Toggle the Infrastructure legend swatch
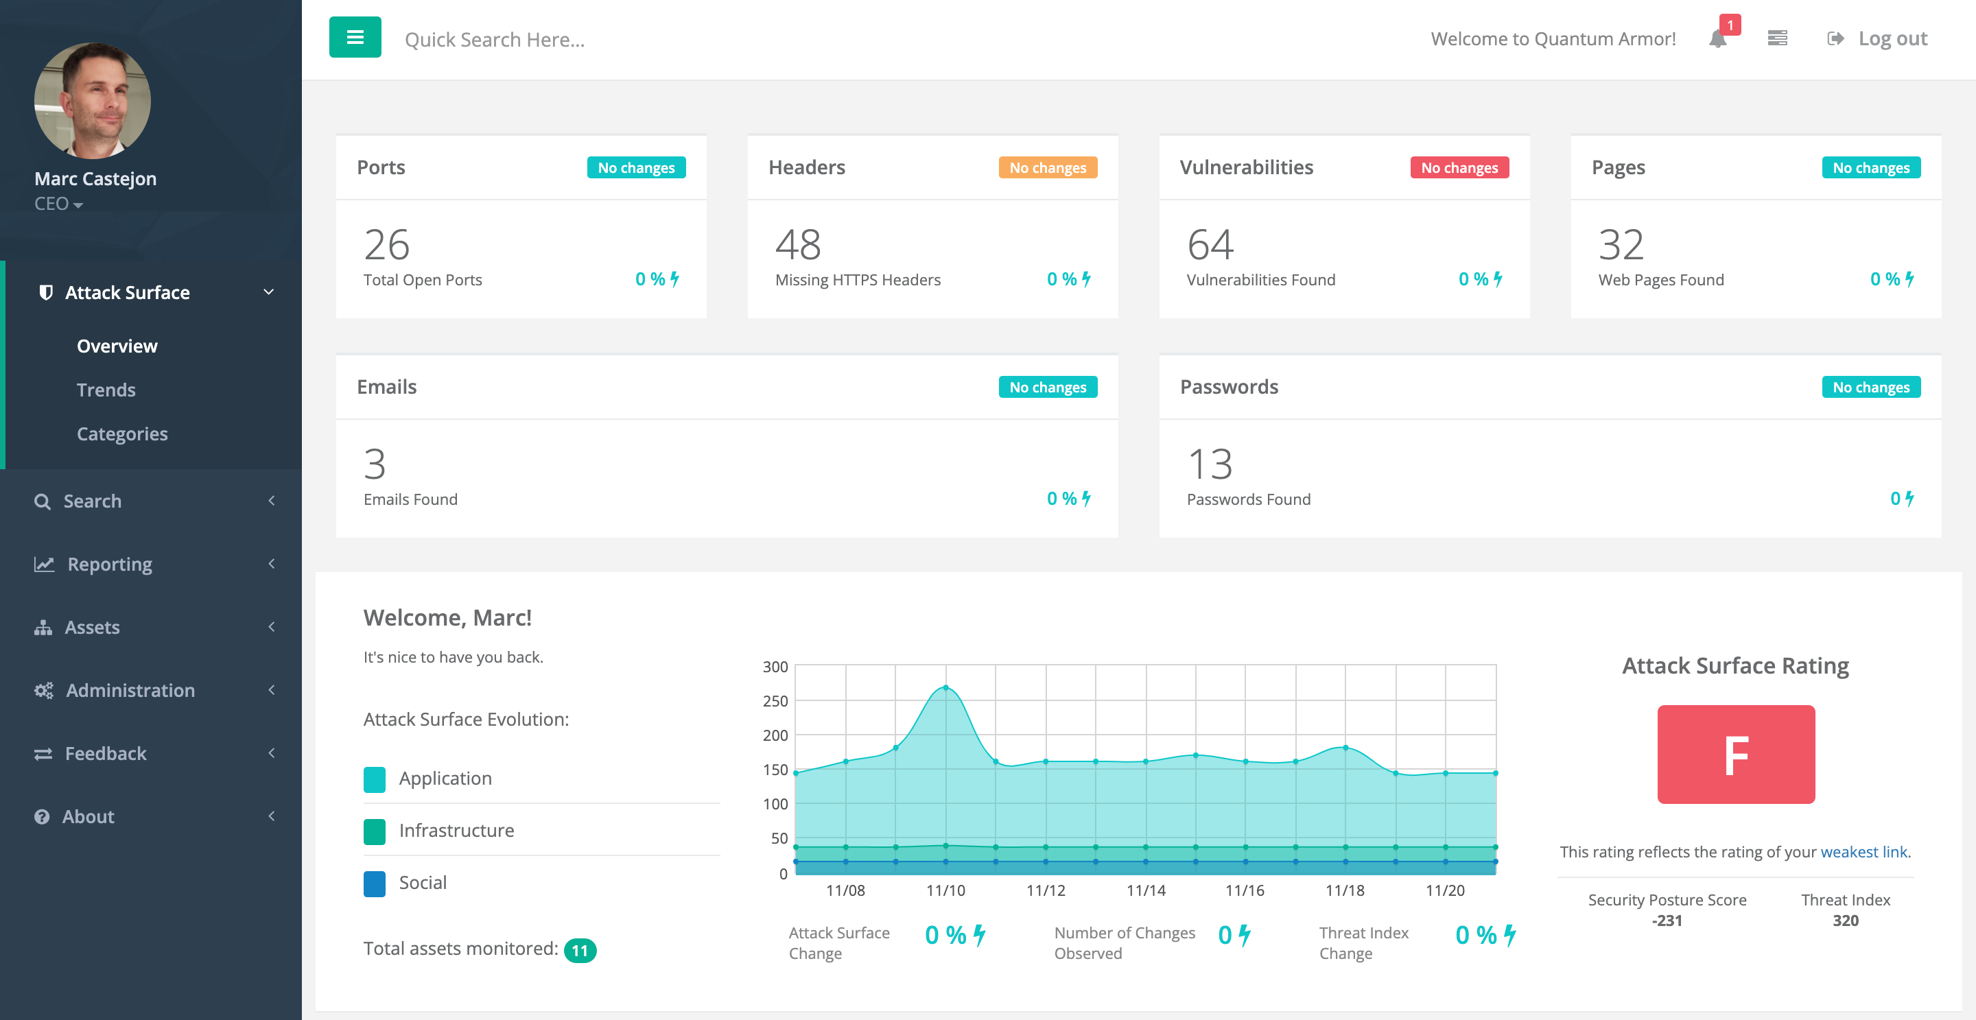Screen dimensions: 1976x1020 tap(375, 831)
